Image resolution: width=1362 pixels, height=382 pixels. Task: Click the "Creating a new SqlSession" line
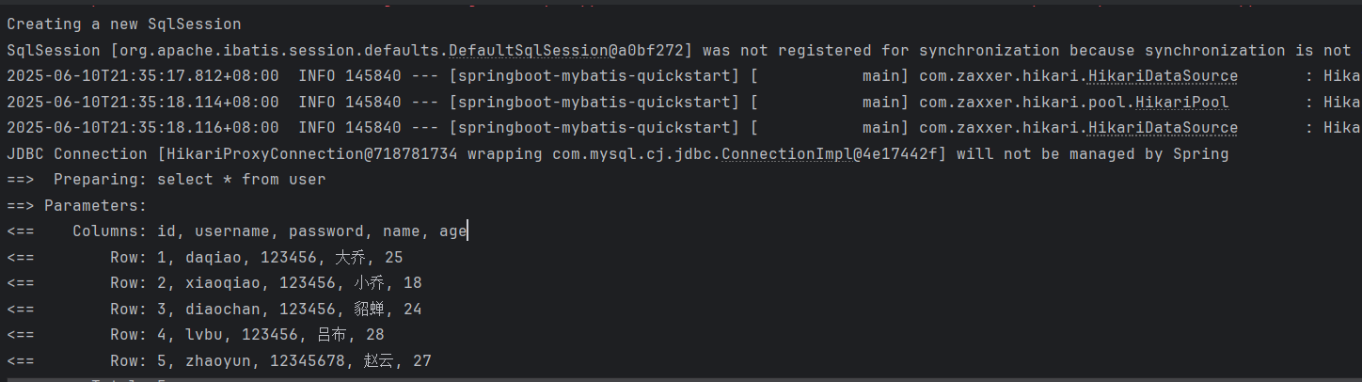point(124,24)
